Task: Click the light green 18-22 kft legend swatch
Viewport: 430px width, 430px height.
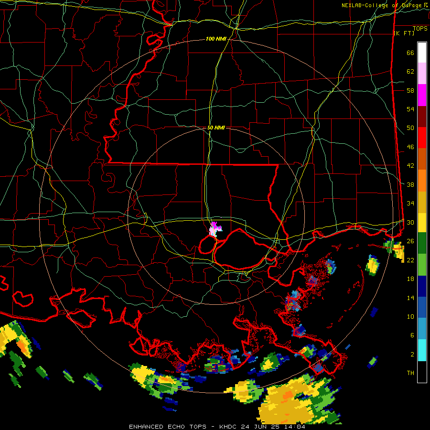Action: (422, 265)
